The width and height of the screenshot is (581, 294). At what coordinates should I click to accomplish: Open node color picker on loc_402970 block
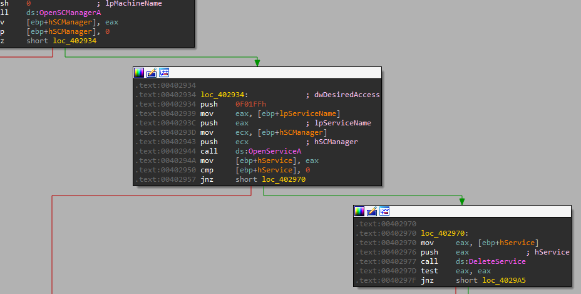click(x=359, y=211)
